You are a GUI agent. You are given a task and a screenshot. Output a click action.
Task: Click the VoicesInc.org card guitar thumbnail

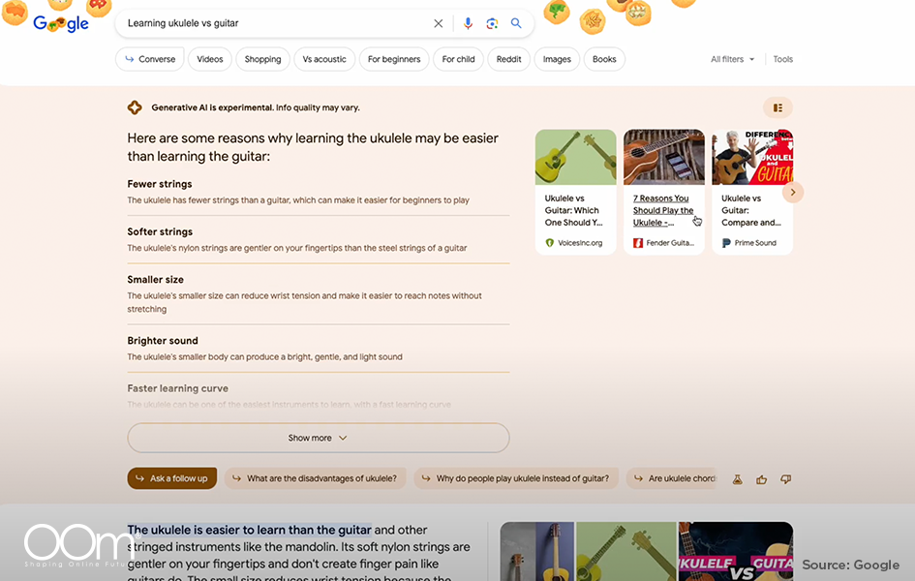[x=575, y=157]
